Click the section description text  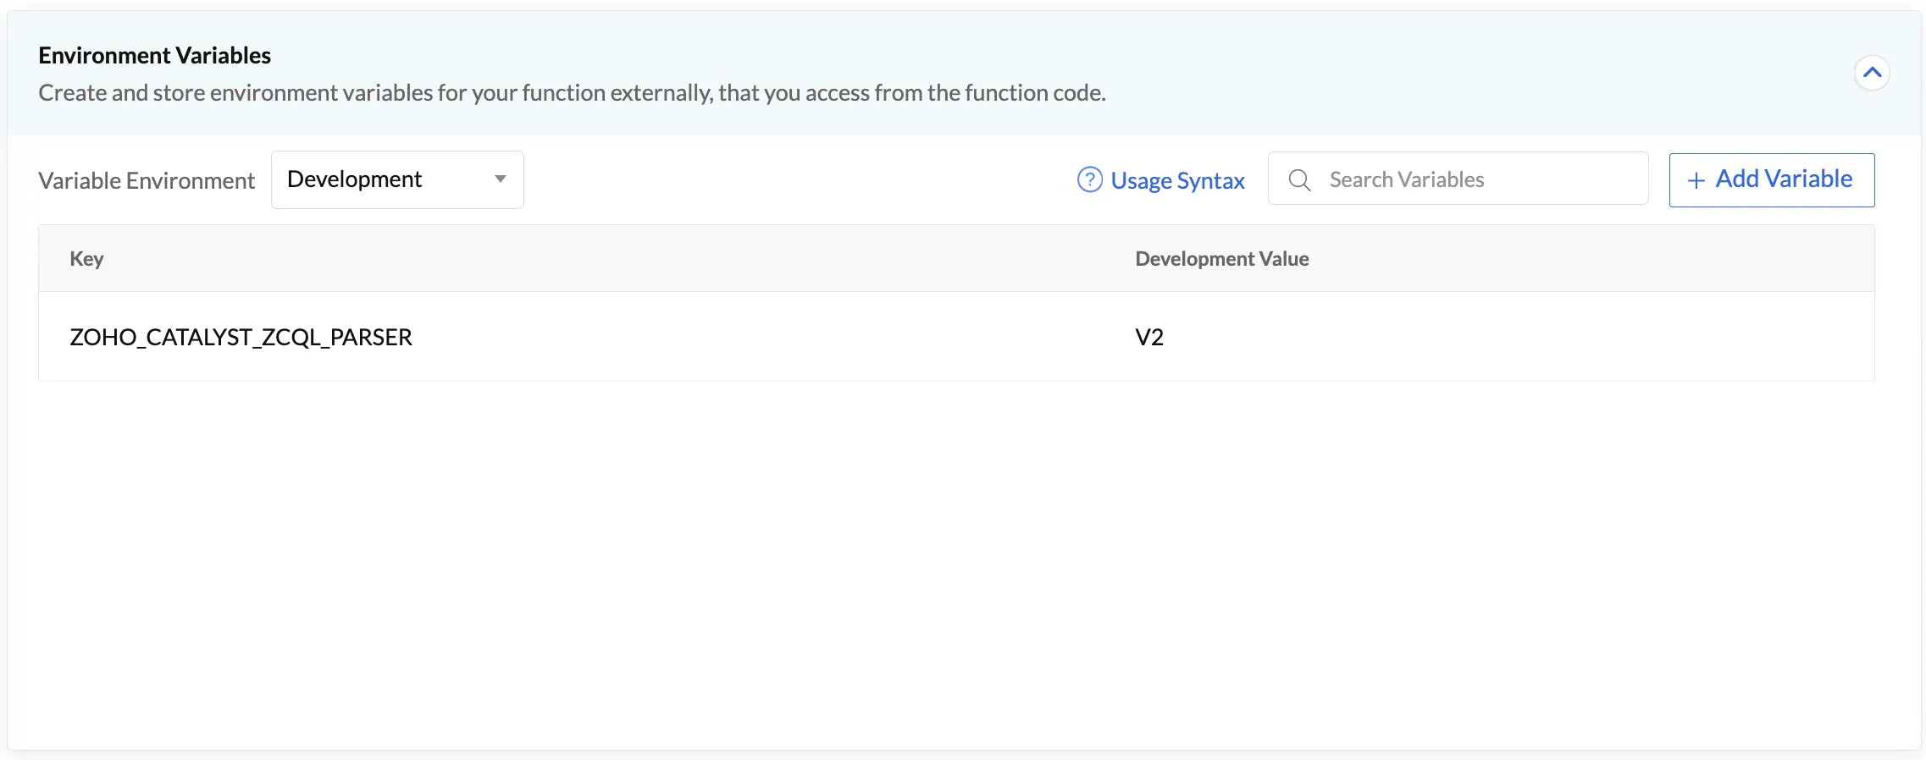pos(572,93)
